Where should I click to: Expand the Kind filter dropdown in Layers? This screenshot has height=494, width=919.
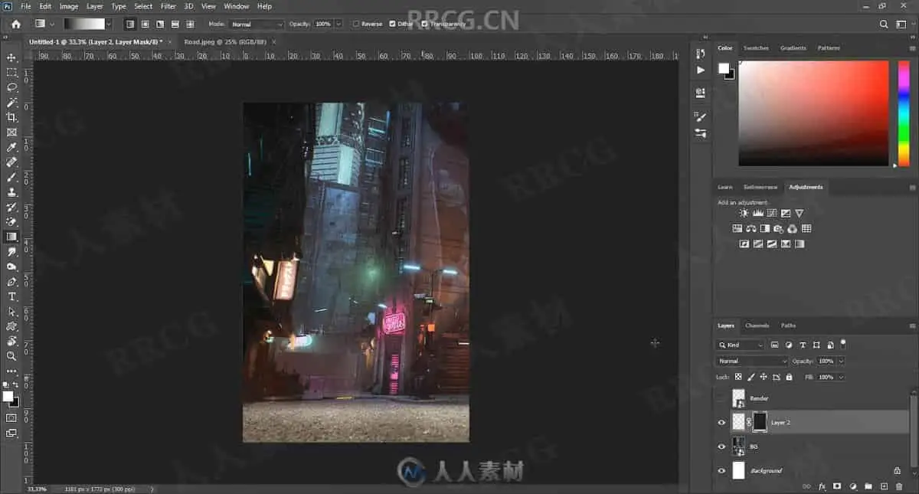[741, 345]
